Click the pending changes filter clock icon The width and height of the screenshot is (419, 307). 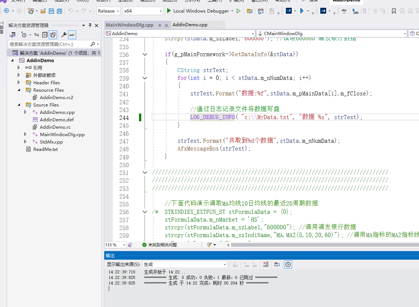(x=24, y=35)
